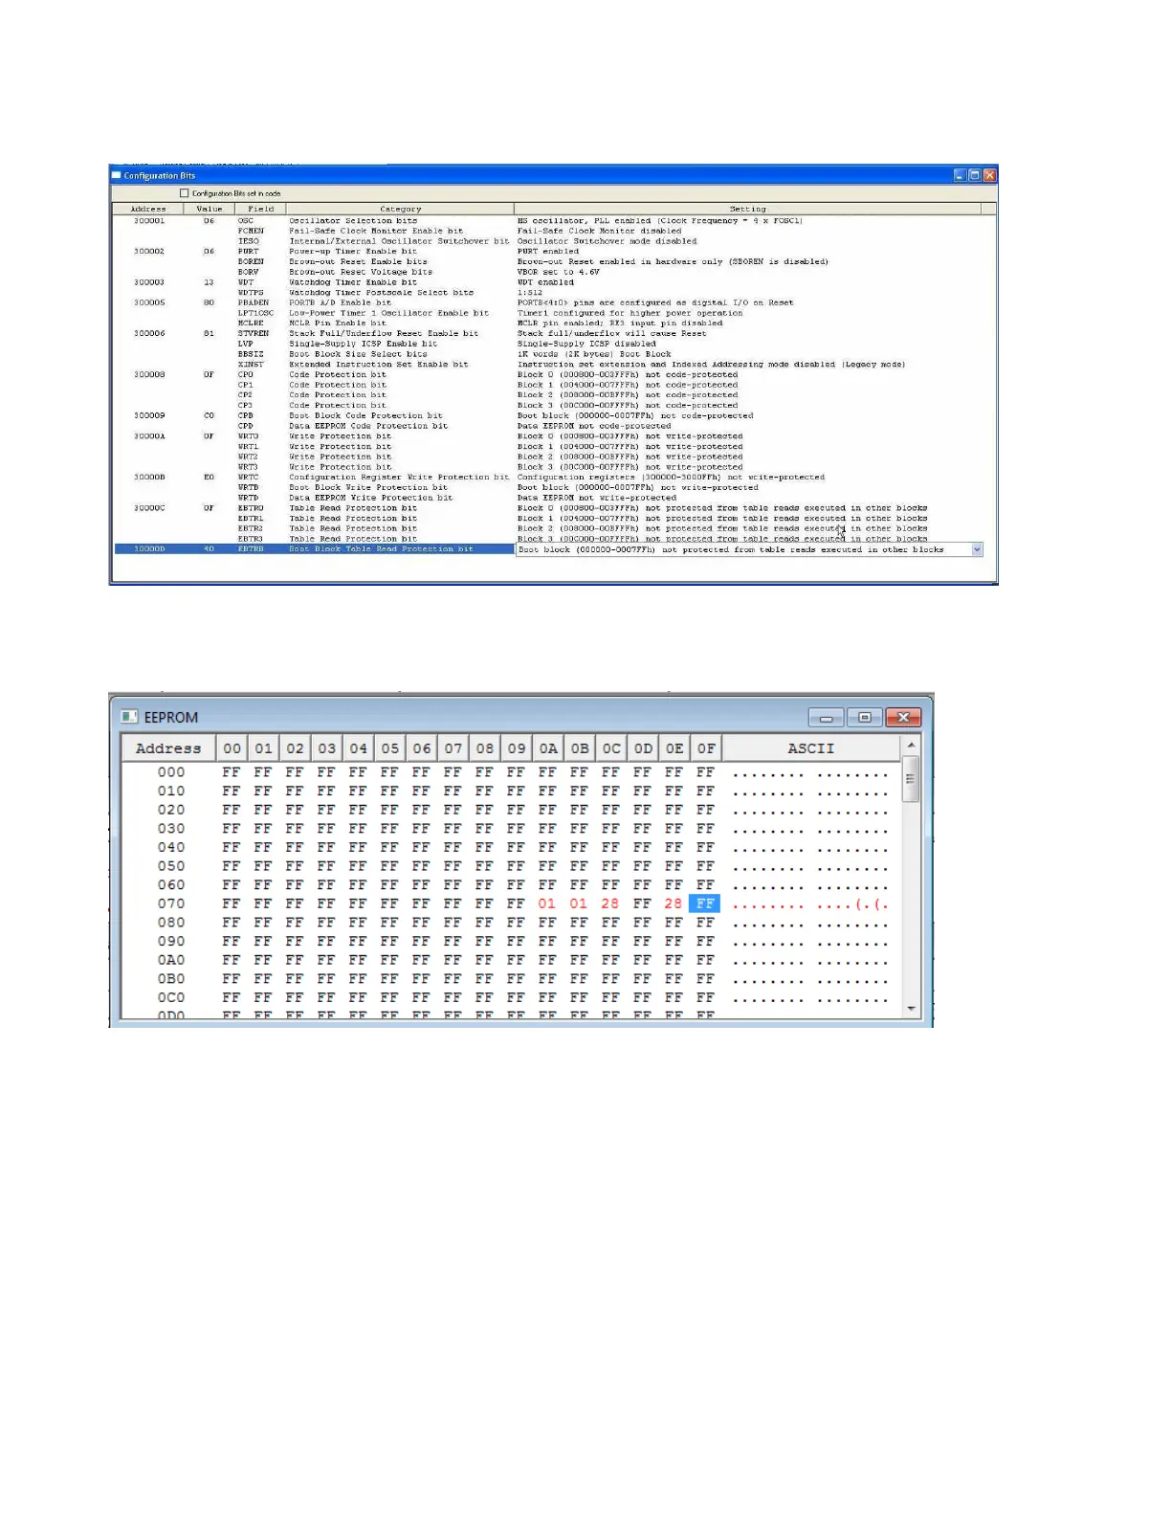Click the 0D column header in EEPROM
Screen dimensions: 1171x1516
coord(643,748)
